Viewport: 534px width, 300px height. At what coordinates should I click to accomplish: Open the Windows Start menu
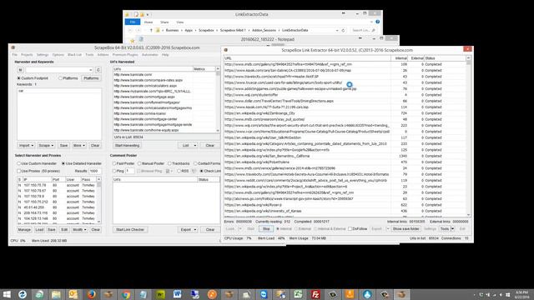7,294
